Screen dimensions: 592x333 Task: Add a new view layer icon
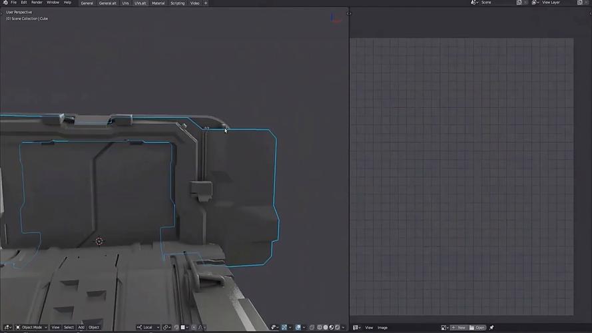[580, 2]
